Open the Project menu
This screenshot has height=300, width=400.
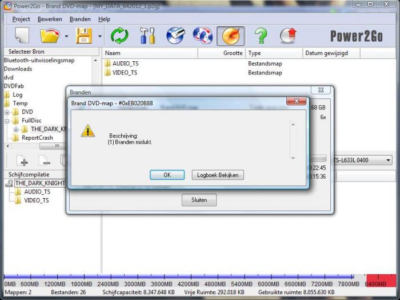21,19
